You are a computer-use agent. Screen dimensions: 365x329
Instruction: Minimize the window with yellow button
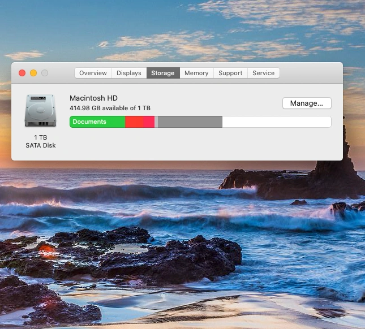[x=33, y=73]
